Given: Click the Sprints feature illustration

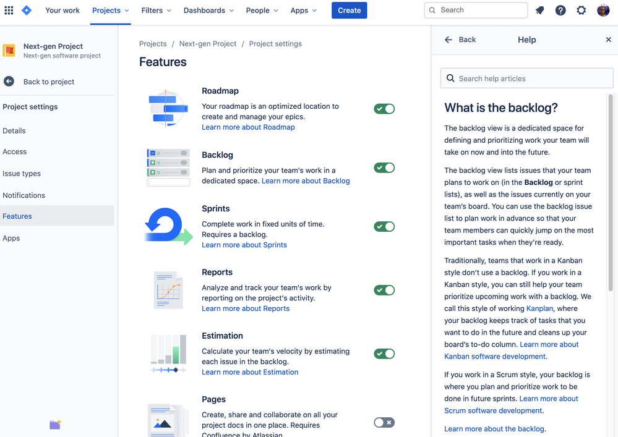Looking at the screenshot, I should point(169,226).
